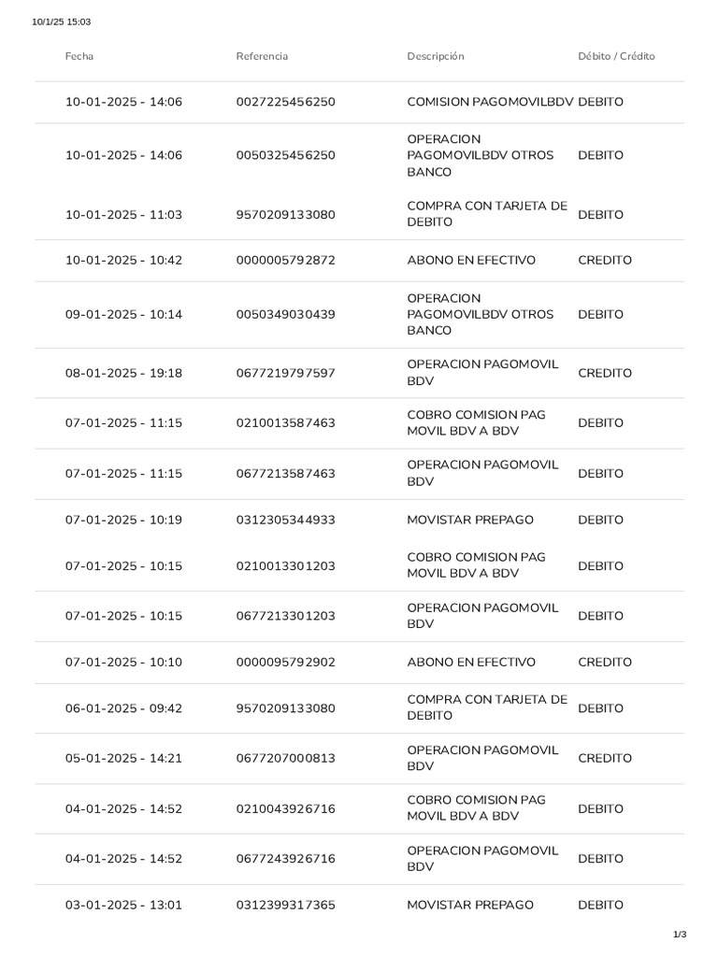This screenshot has height=957, width=718.
Task: Click the Fecha column header
Action: click(79, 56)
